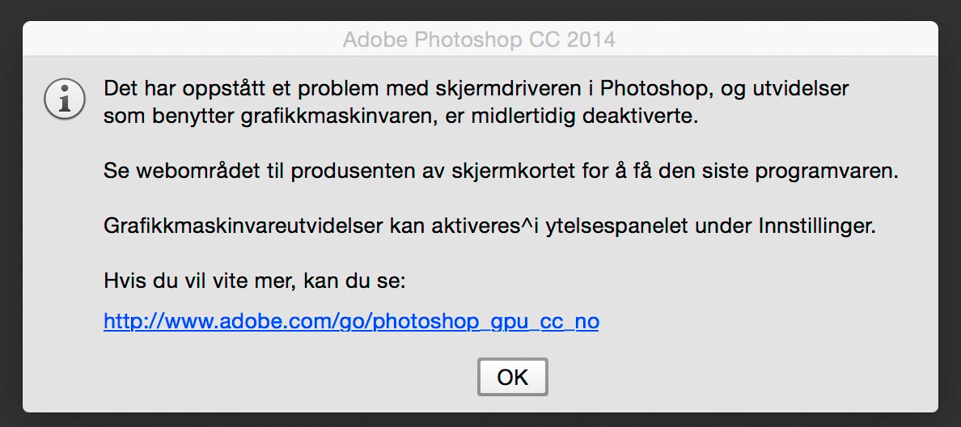Click the line starting 'som benytter grafikkmaskinvaren'
961x427 pixels.
click(401, 116)
